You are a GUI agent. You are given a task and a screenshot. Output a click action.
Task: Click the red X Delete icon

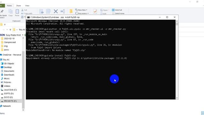tap(56, 11)
